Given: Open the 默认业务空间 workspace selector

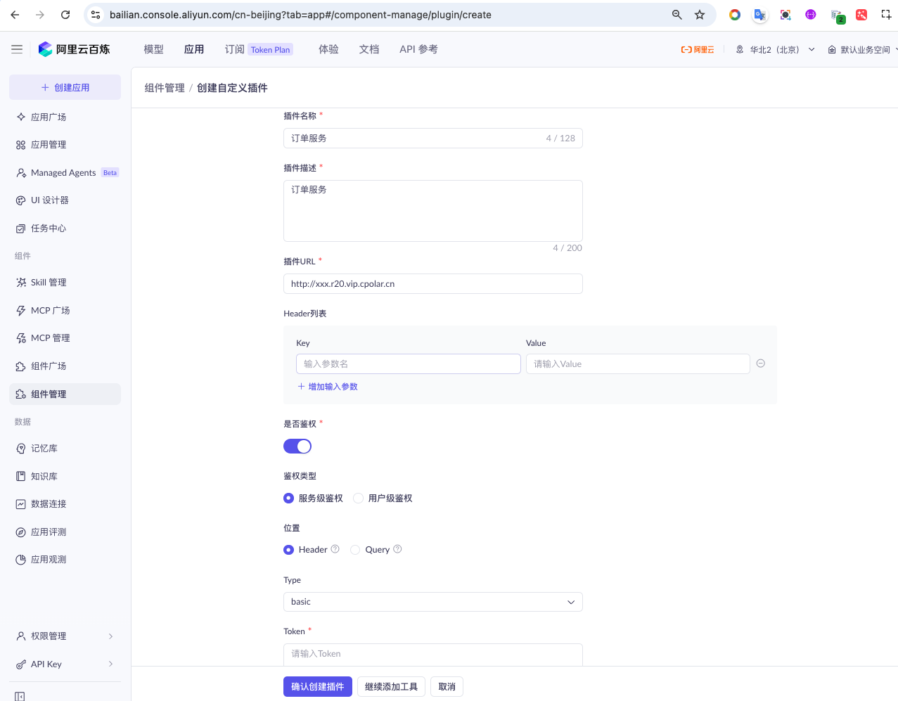Looking at the screenshot, I should (863, 50).
